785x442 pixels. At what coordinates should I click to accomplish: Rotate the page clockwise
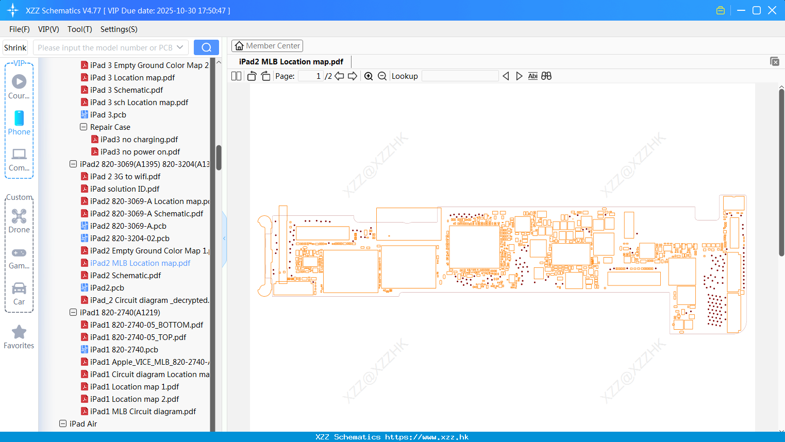click(265, 76)
